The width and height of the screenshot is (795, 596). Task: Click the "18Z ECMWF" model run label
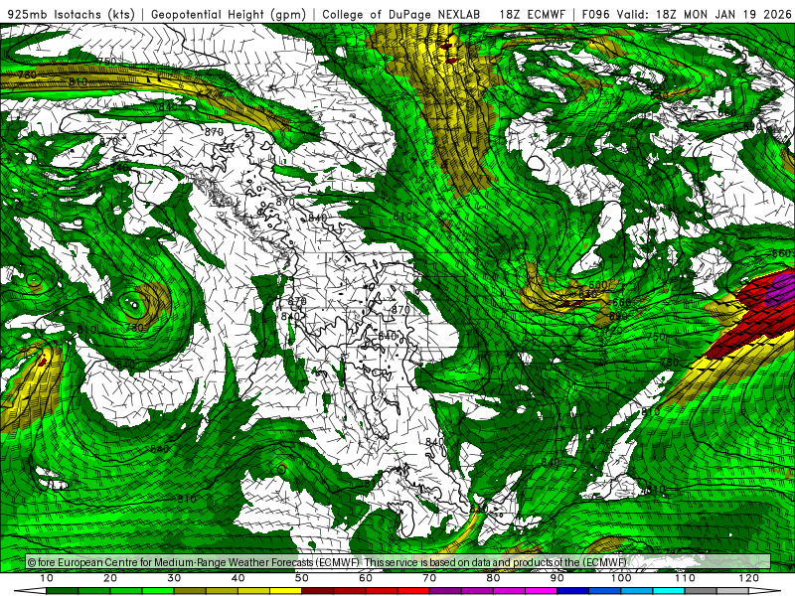tap(532, 14)
